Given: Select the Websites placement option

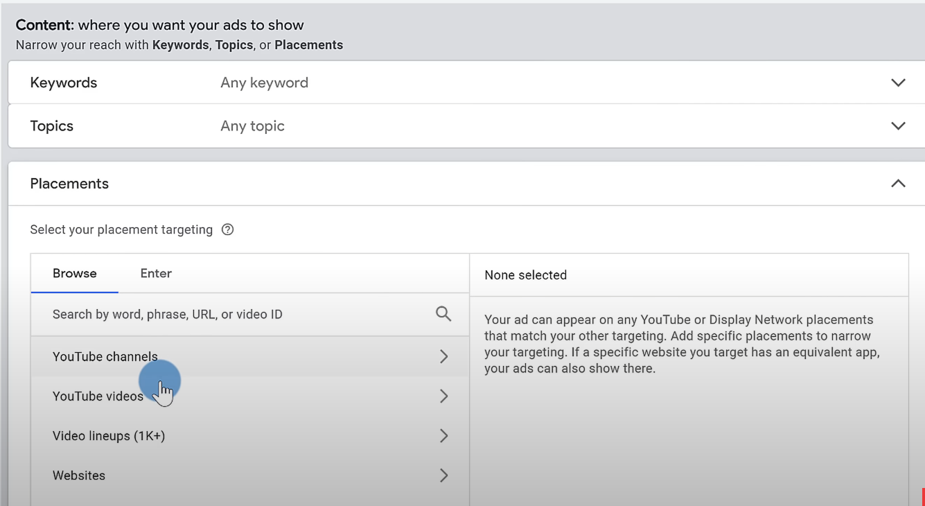Looking at the screenshot, I should (x=78, y=475).
